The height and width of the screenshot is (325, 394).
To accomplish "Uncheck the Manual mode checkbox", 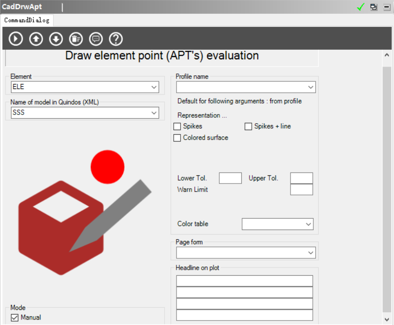I will [x=15, y=318].
